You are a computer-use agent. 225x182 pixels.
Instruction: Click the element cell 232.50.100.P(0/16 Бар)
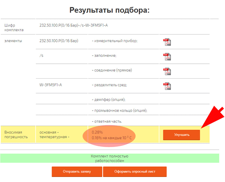[x=59, y=41]
